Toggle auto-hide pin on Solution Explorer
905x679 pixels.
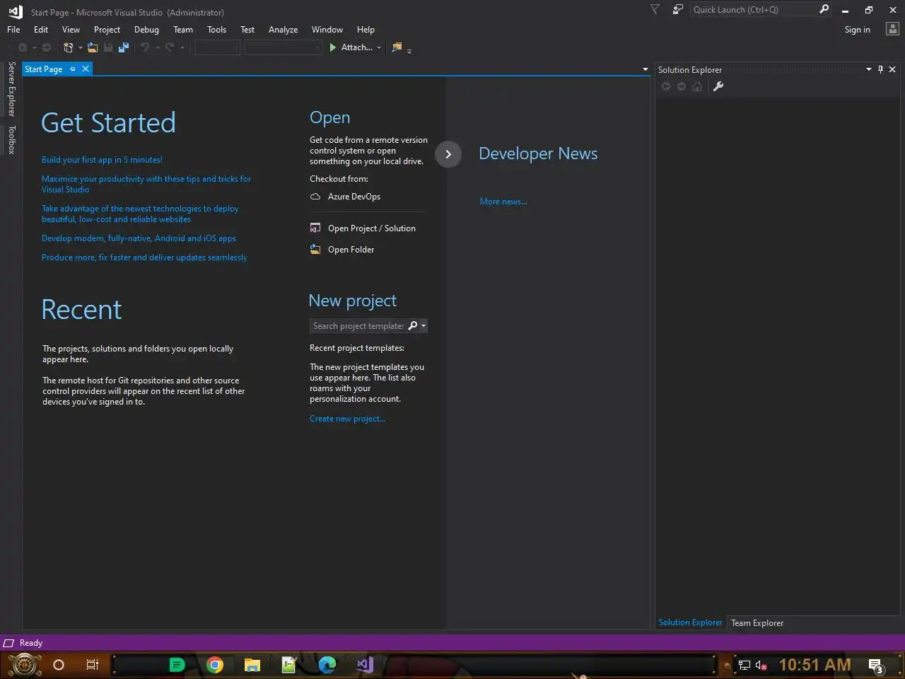coord(880,69)
